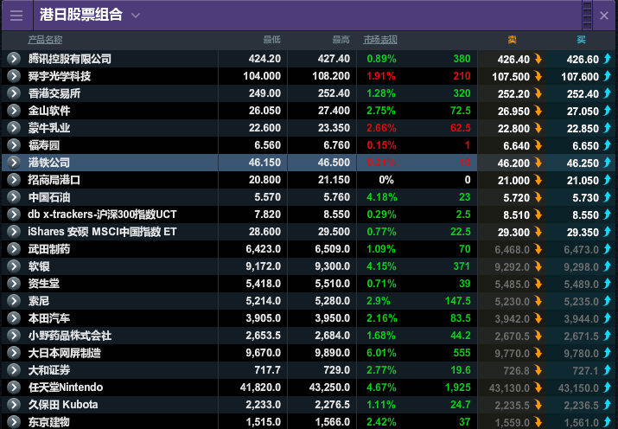Sell 舜宇光学科技 at 107.500
This screenshot has height=429, width=618.
click(512, 76)
